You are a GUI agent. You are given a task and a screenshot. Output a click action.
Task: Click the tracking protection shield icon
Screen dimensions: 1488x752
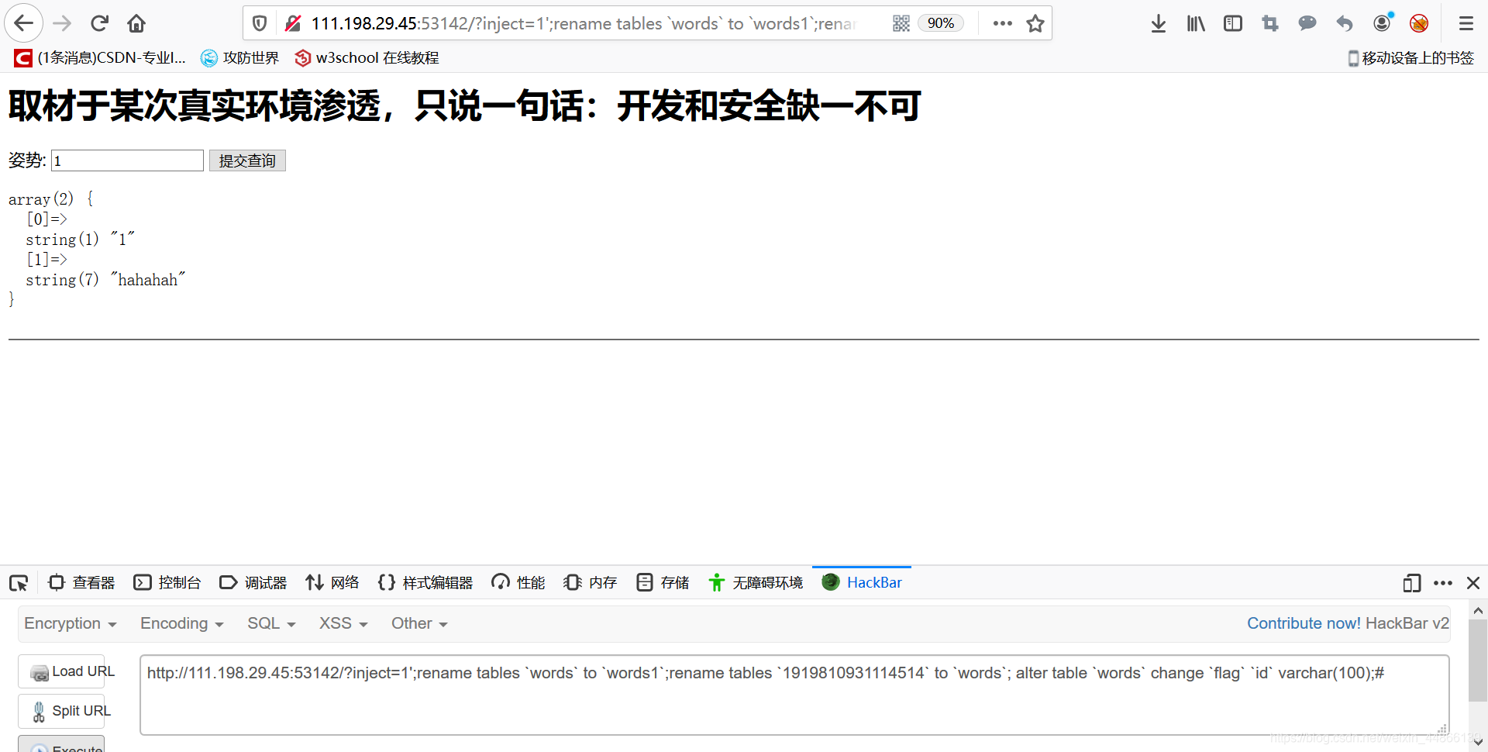pos(260,23)
